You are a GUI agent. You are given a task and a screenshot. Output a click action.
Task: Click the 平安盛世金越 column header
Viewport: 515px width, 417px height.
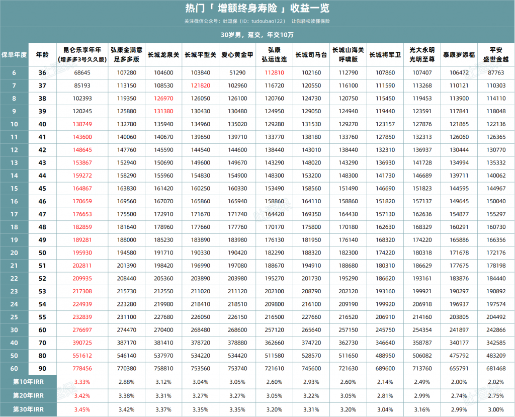(x=496, y=54)
